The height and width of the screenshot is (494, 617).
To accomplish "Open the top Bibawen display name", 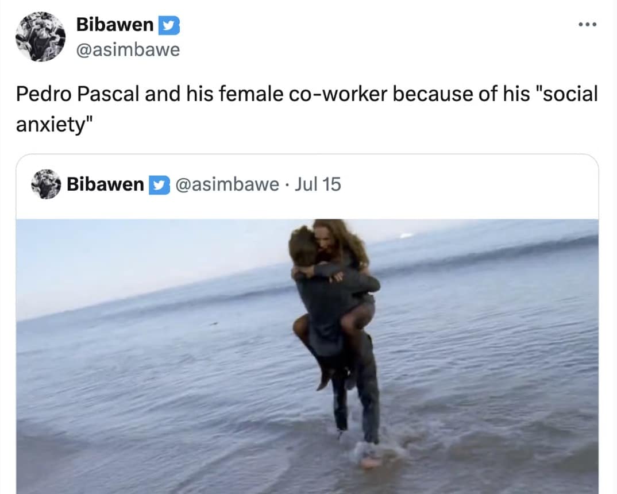I will pos(114,25).
